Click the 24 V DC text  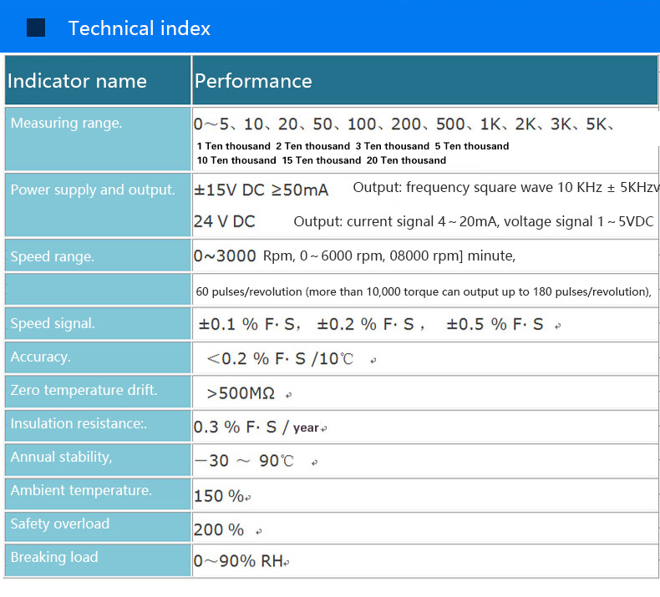coord(225,221)
